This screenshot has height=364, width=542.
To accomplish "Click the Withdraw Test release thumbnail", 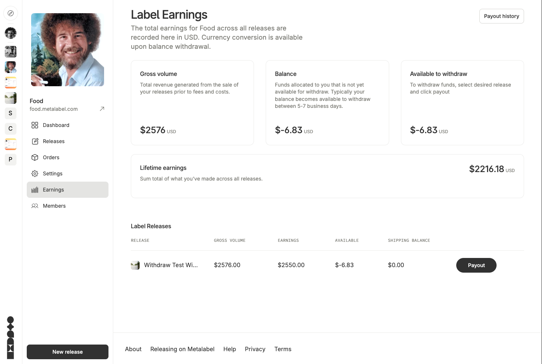I will 135,265.
